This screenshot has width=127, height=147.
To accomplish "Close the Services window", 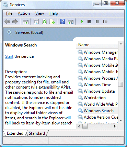I will [117, 3].
